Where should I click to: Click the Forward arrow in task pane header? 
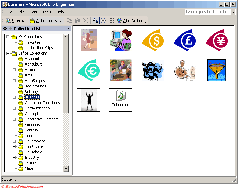tap(10, 28)
